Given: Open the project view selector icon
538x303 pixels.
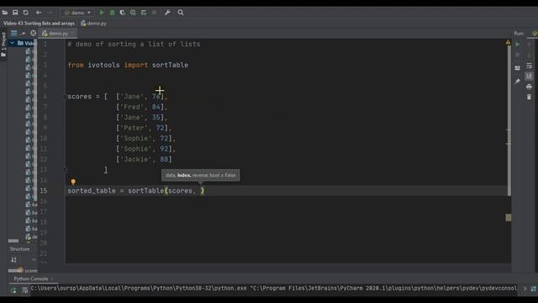Looking at the screenshot, I should [14, 34].
